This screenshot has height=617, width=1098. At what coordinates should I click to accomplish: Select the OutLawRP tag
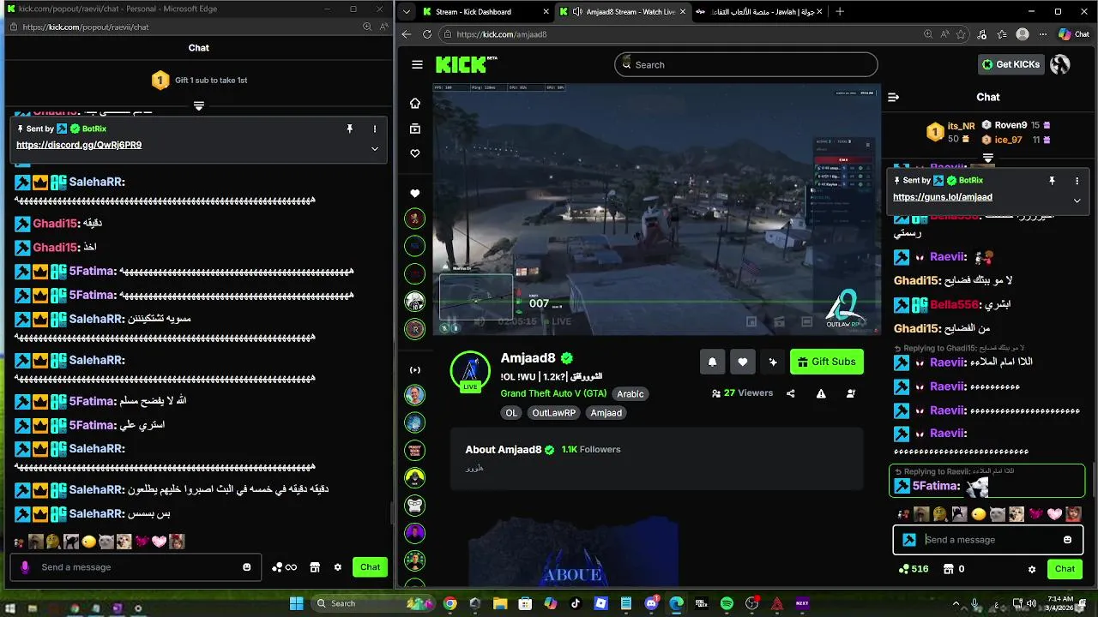[x=552, y=413]
